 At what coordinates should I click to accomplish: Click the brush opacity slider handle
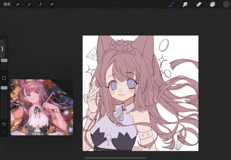4,88
